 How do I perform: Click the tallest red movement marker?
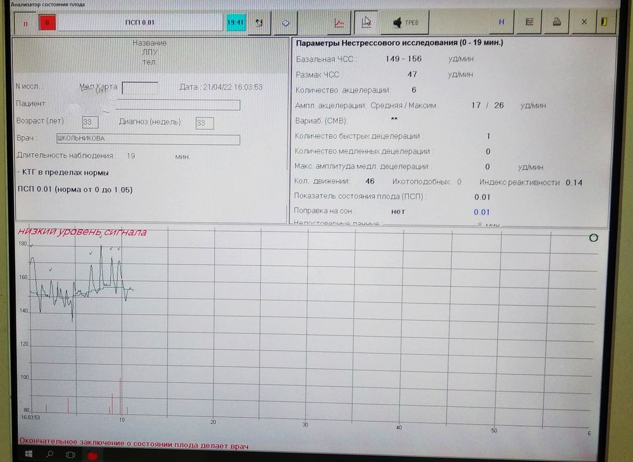click(x=120, y=396)
